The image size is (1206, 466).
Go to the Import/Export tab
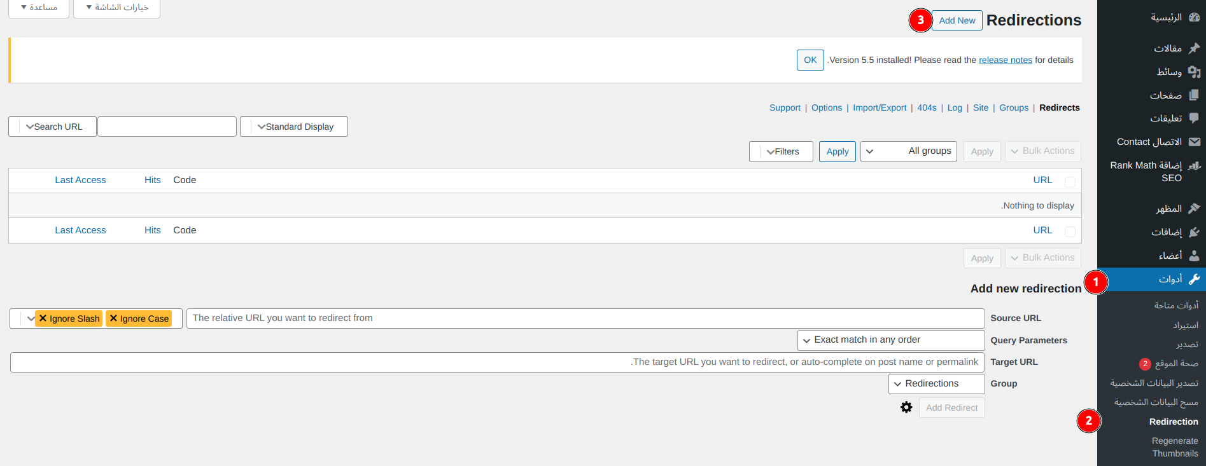point(880,107)
